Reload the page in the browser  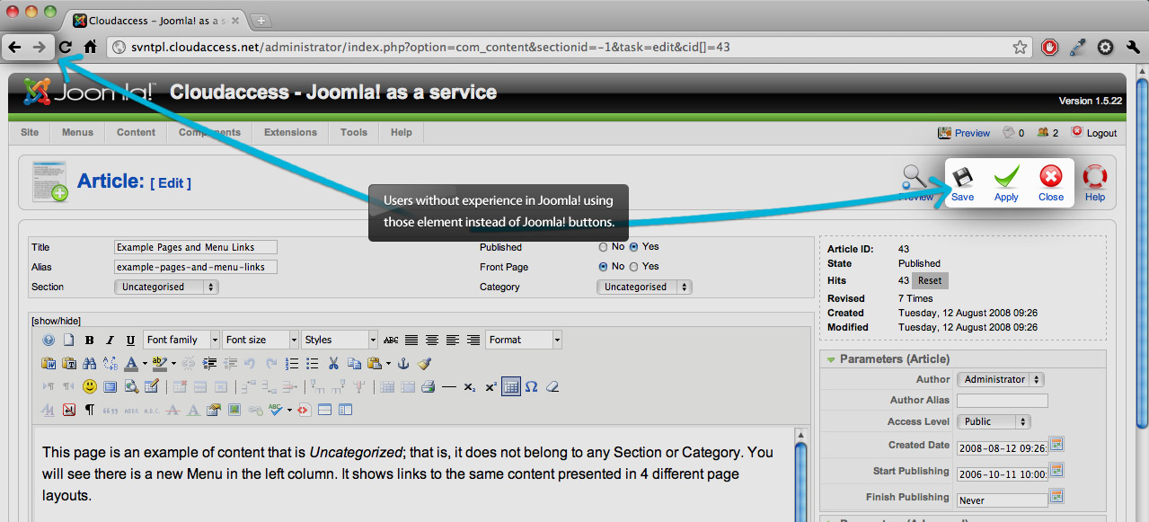coord(66,47)
